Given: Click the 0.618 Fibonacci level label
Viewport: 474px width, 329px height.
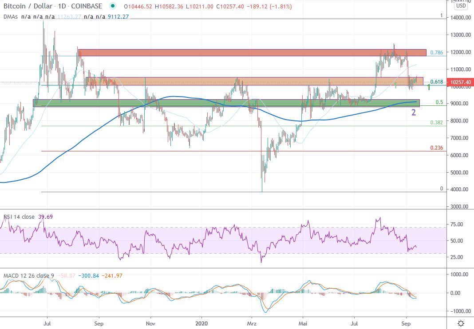Looking at the screenshot, I should click(437, 82).
